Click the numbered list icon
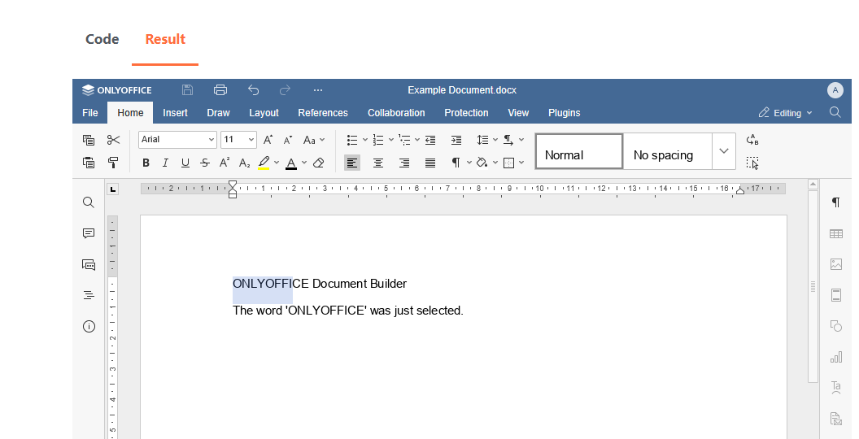 click(378, 140)
